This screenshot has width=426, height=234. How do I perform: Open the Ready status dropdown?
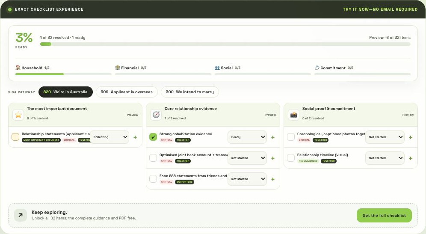point(247,137)
